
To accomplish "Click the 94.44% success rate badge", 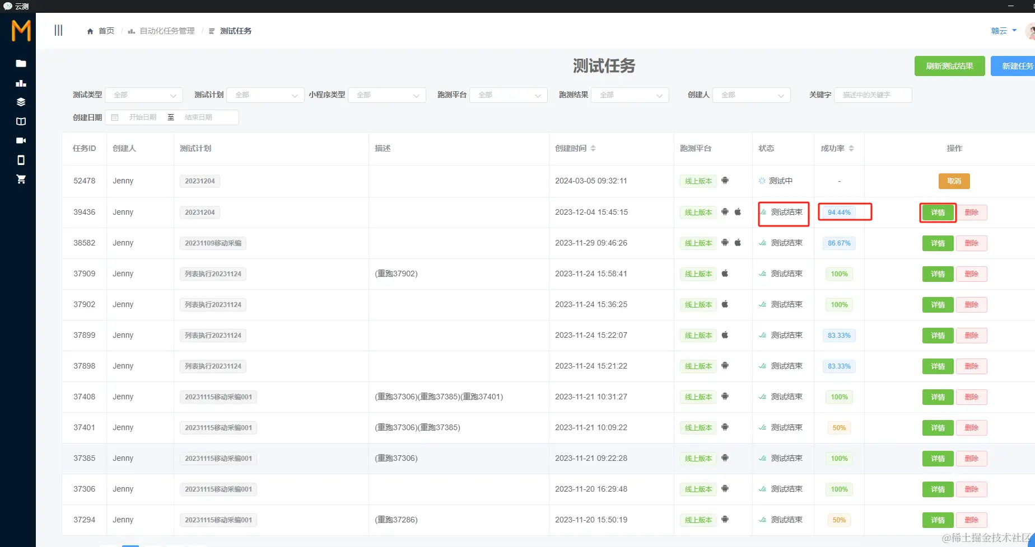I will tap(839, 213).
